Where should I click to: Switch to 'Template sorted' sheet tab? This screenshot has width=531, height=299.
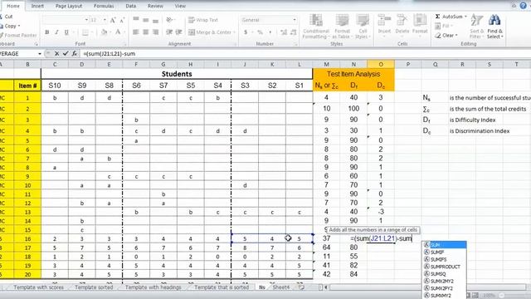click(x=94, y=287)
